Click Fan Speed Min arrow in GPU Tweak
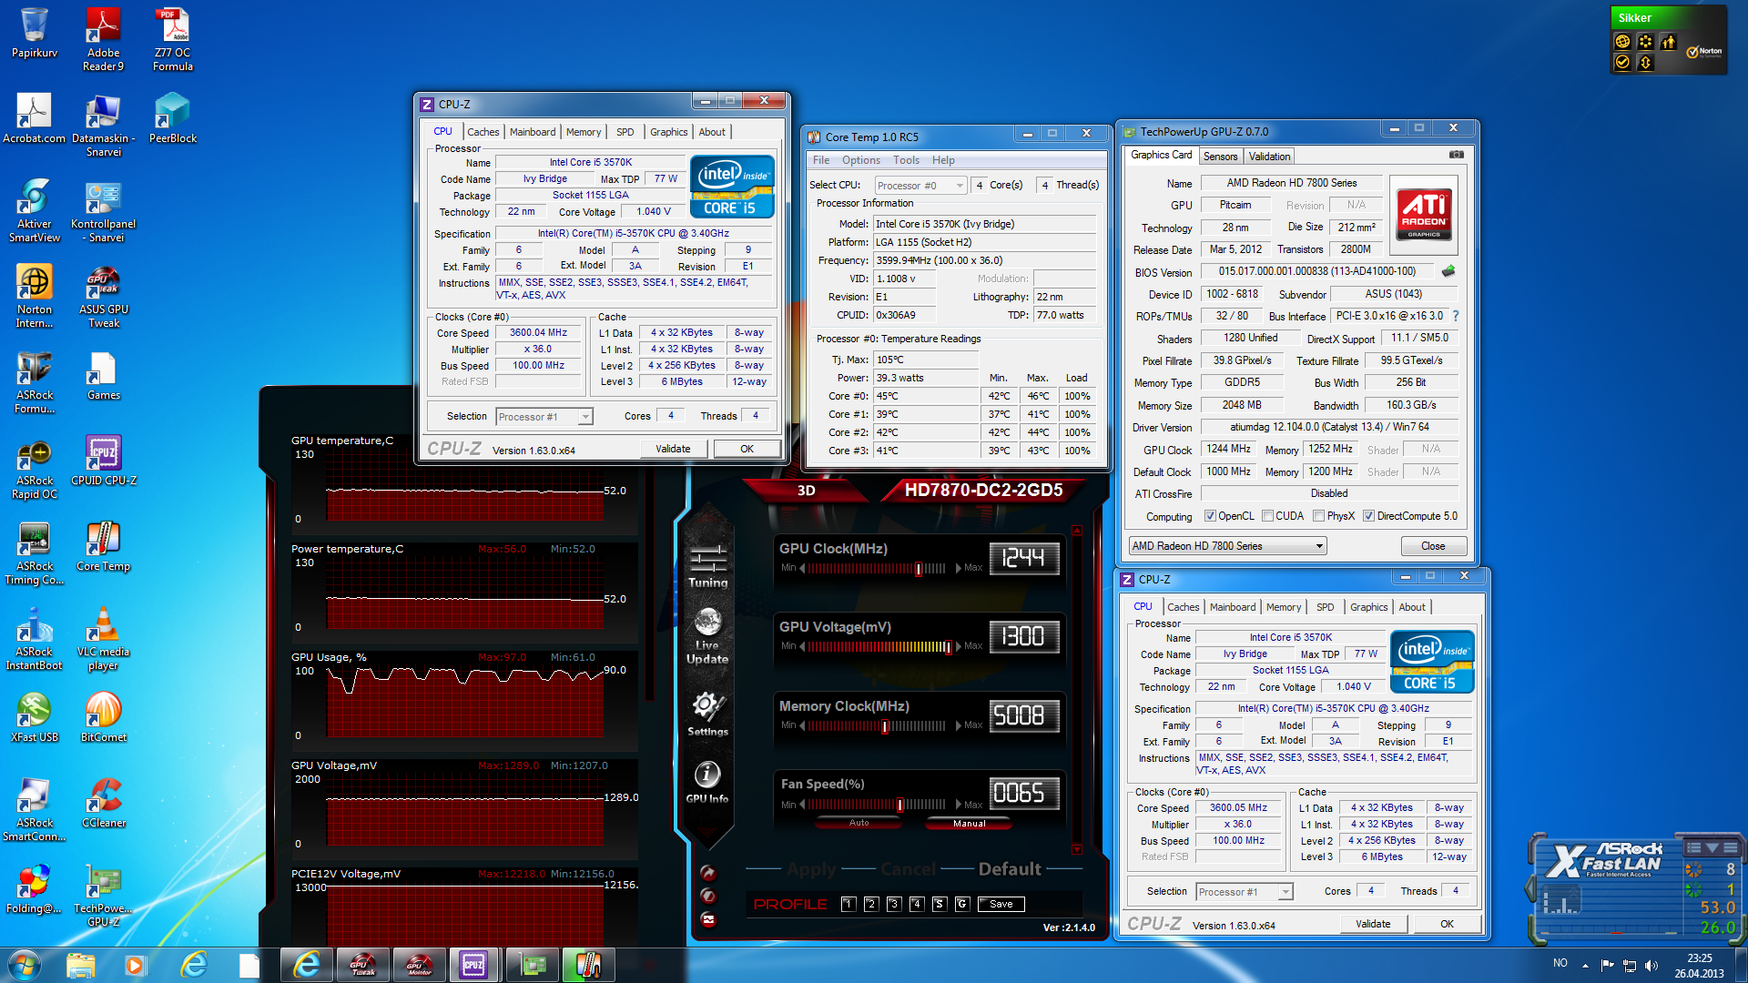The width and height of the screenshot is (1748, 983). [x=802, y=805]
